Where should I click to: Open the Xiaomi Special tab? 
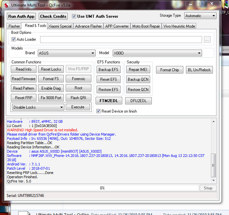click(x=60, y=26)
